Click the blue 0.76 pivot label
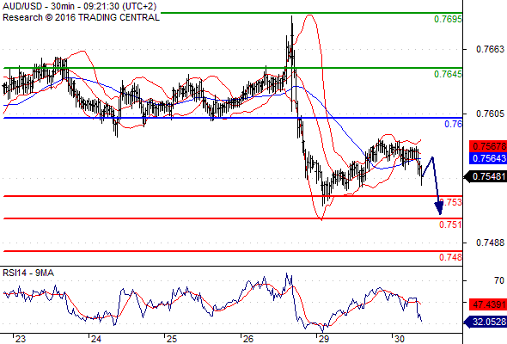Viewport: 507px width, 344px height. (454, 124)
